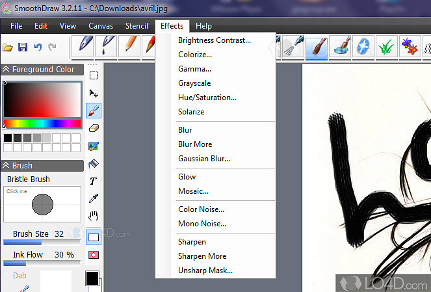Choose Colorize... from Effects menu
Image resolution: width=431 pixels, height=292 pixels.
[x=216, y=55]
